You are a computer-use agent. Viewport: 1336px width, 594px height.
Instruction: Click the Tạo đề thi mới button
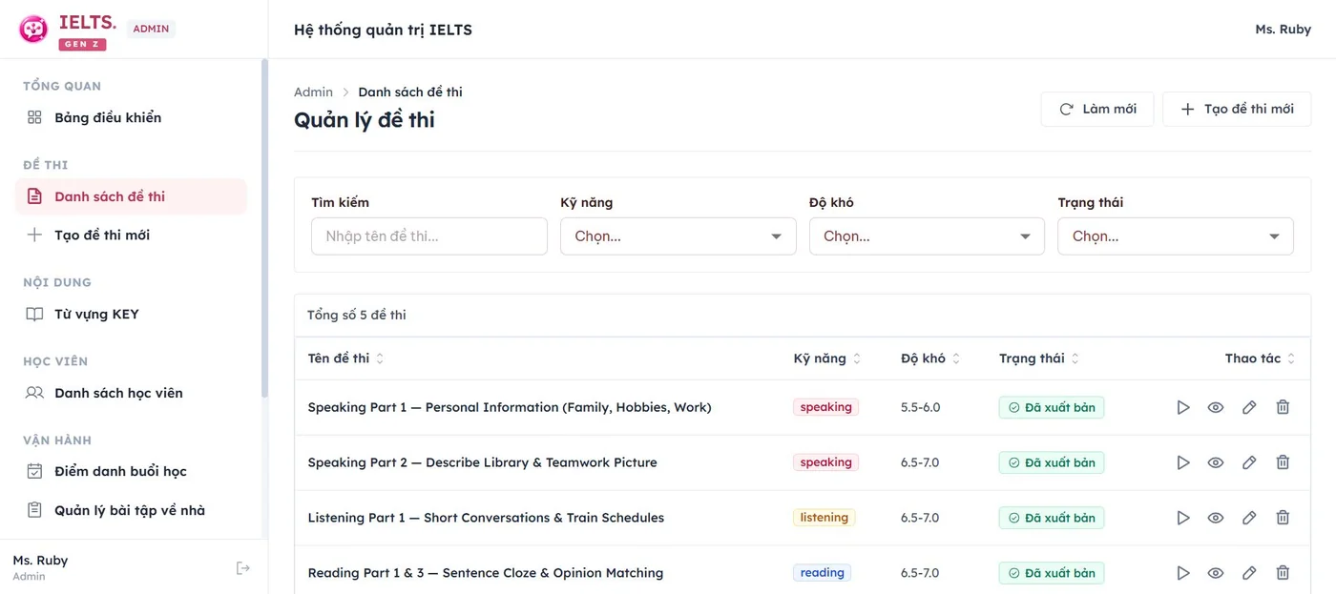click(x=1237, y=109)
